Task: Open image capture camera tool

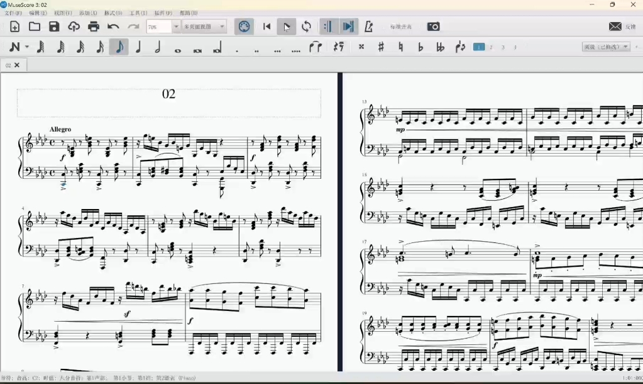Action: tap(434, 26)
